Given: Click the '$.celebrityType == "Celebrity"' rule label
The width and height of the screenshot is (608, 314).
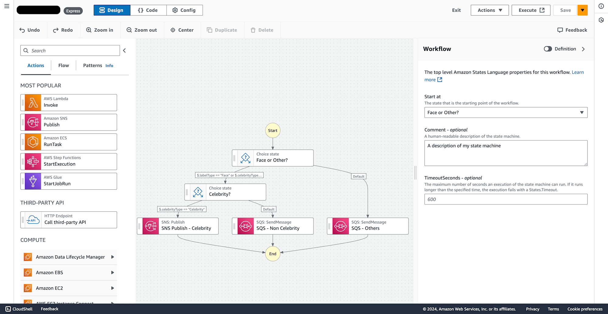Looking at the screenshot, I should (x=182, y=209).
